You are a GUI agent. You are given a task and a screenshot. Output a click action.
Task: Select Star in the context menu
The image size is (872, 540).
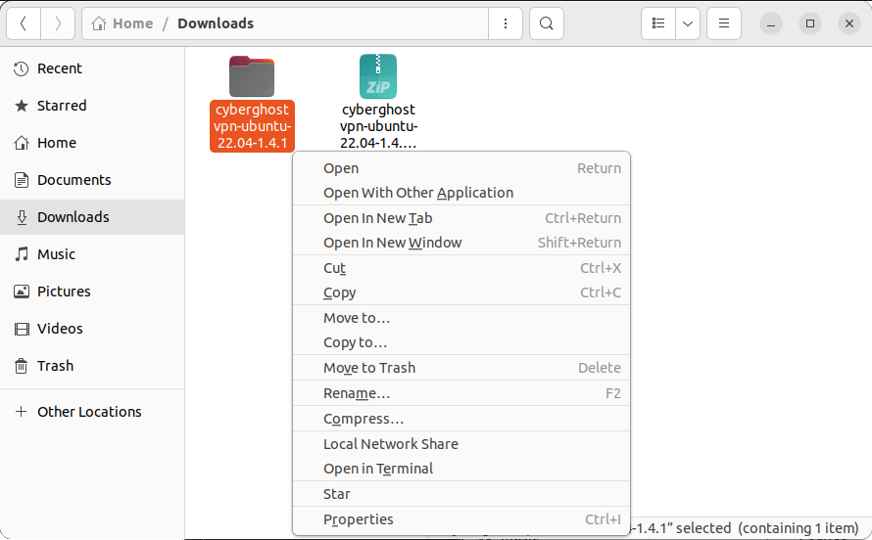pos(461,494)
